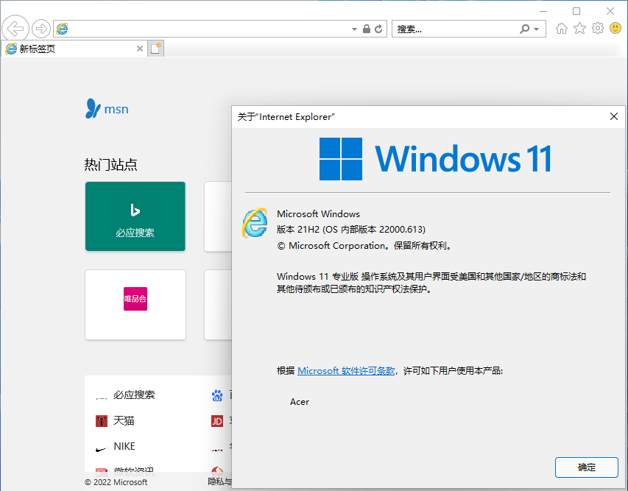Viewport: 628px width, 491px height.
Task: Click the © 2022 Microsoft footer text
Action: point(116,482)
